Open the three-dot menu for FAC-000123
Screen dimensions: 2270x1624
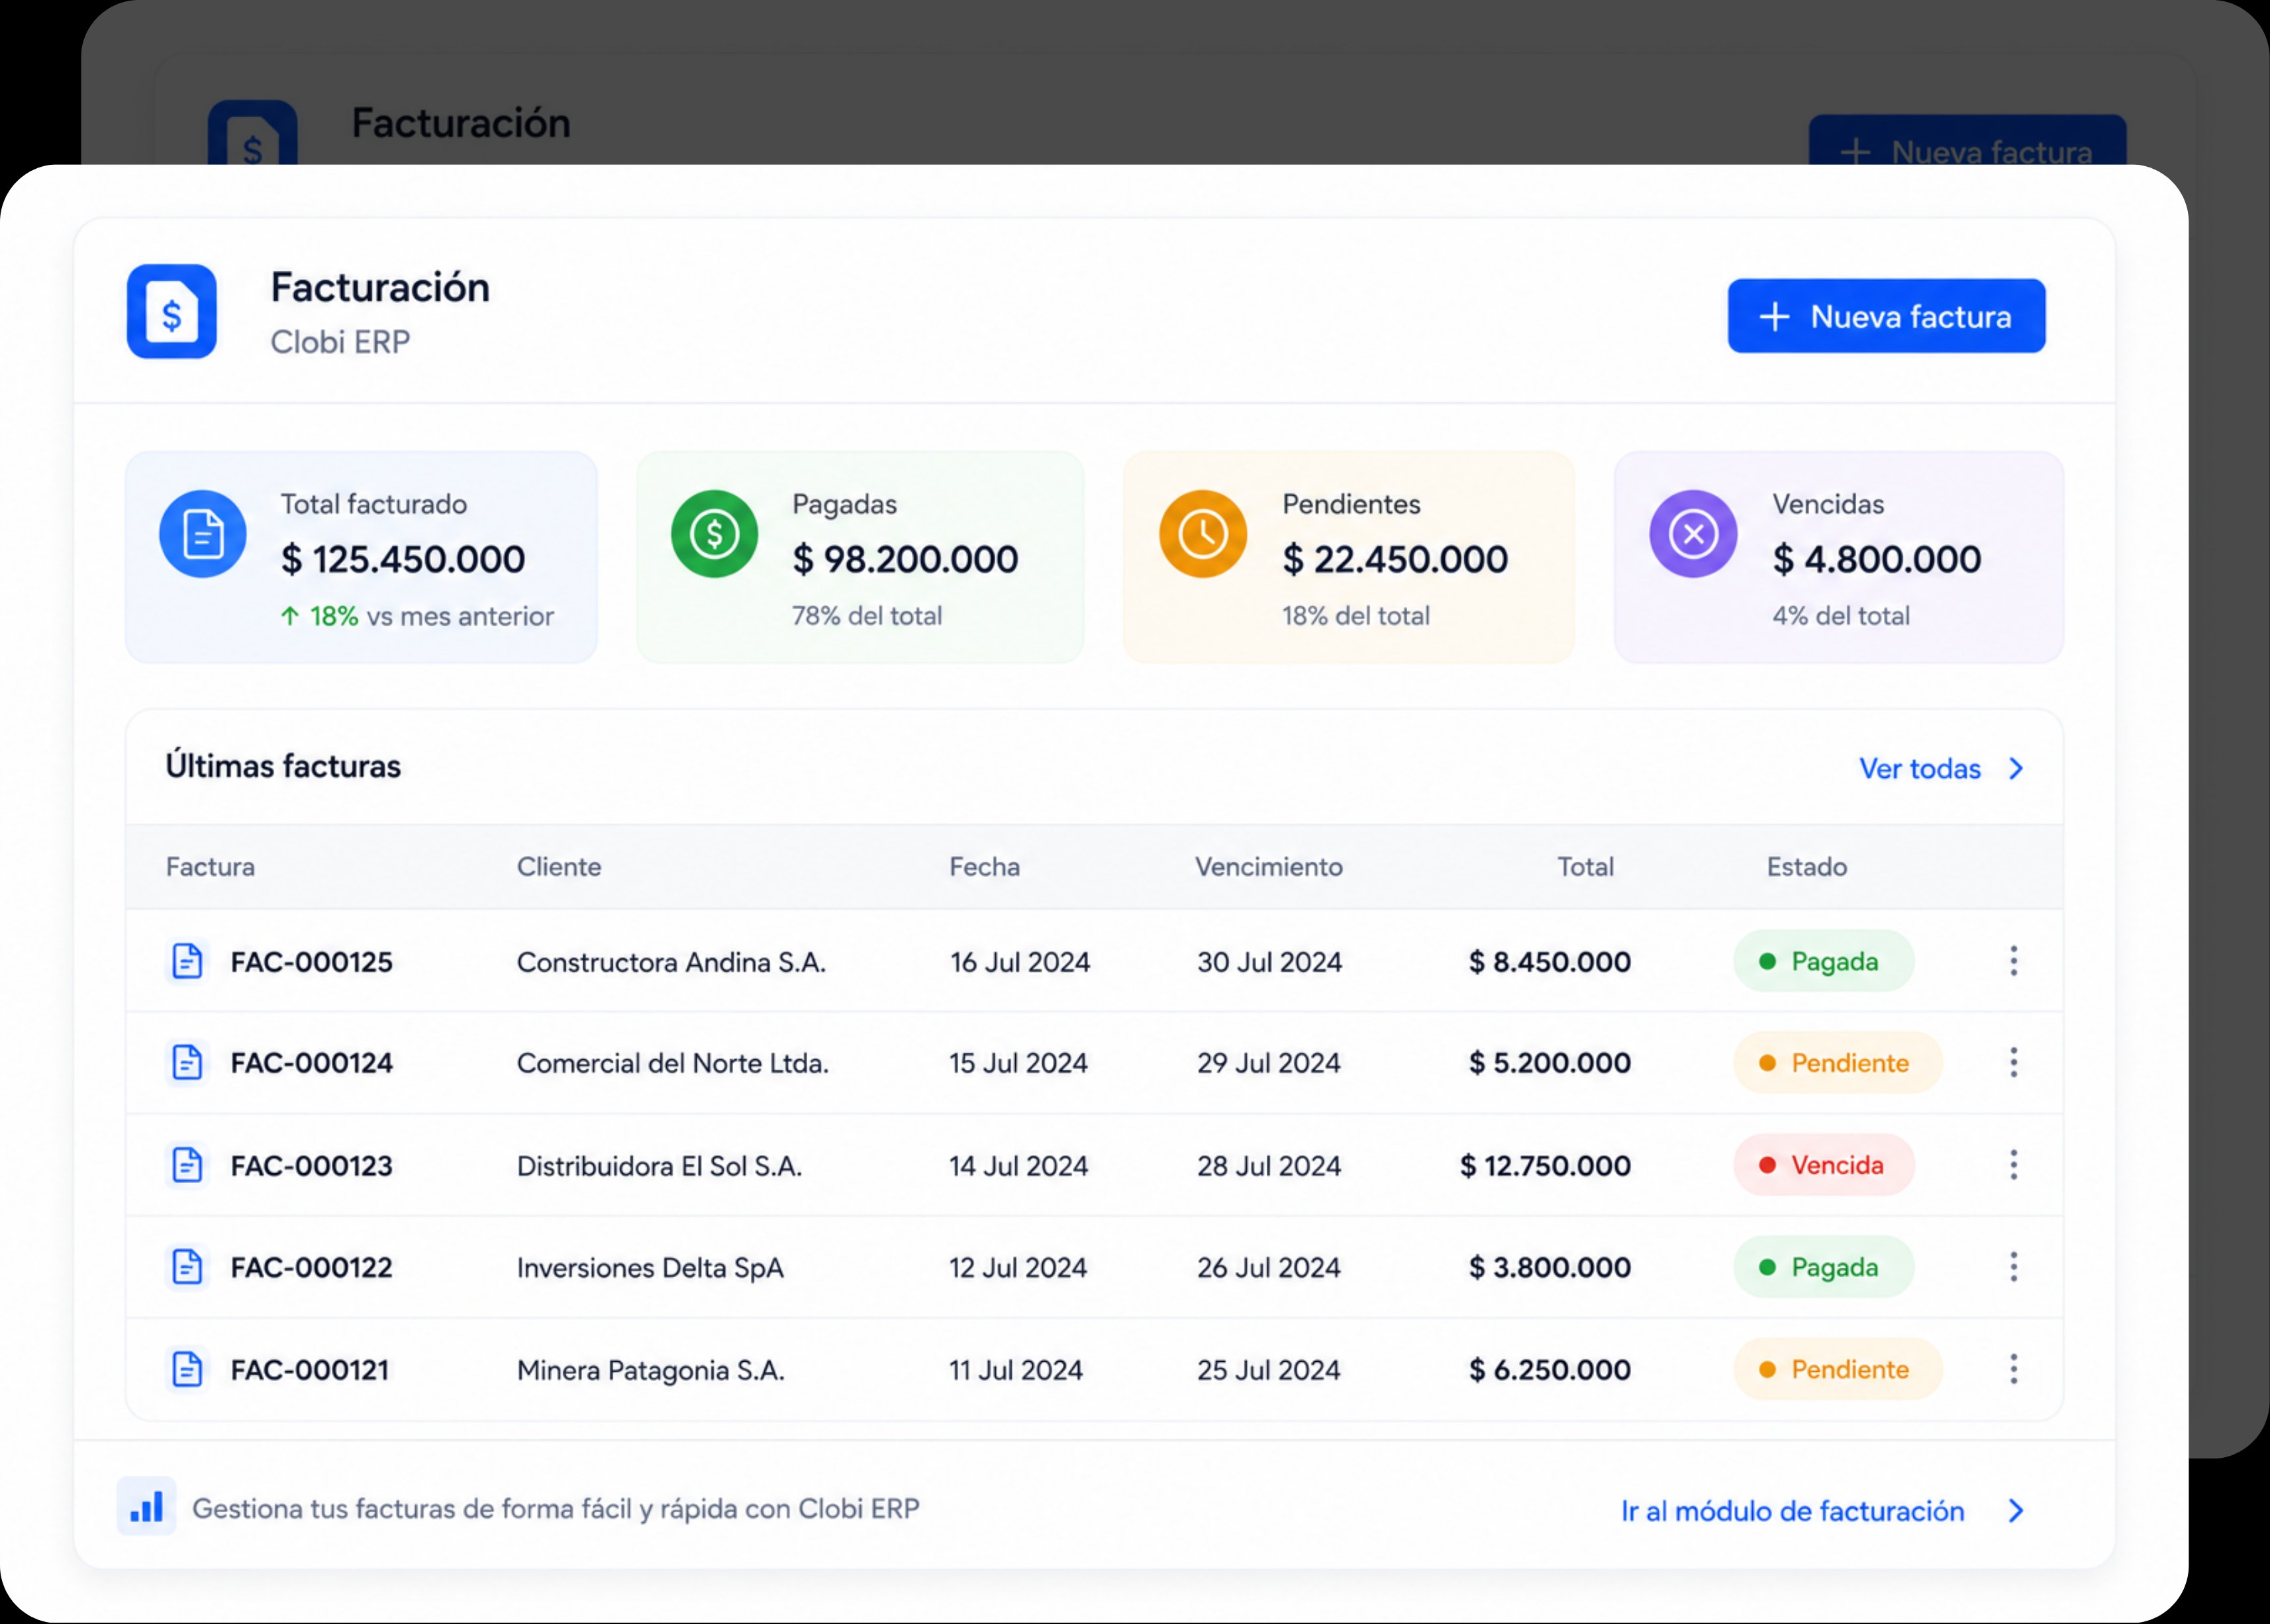[x=2014, y=1164]
